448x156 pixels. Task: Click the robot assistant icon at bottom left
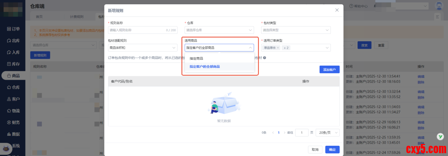click(x=6, y=149)
